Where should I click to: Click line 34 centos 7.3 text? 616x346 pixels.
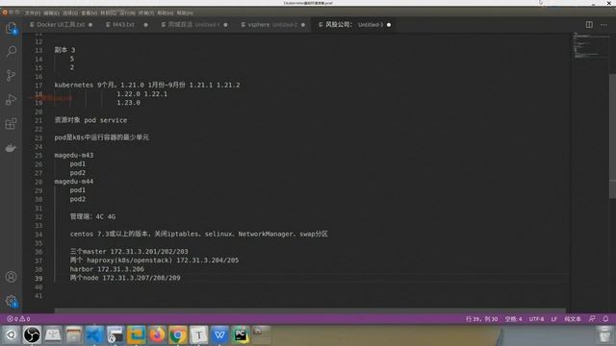point(199,234)
